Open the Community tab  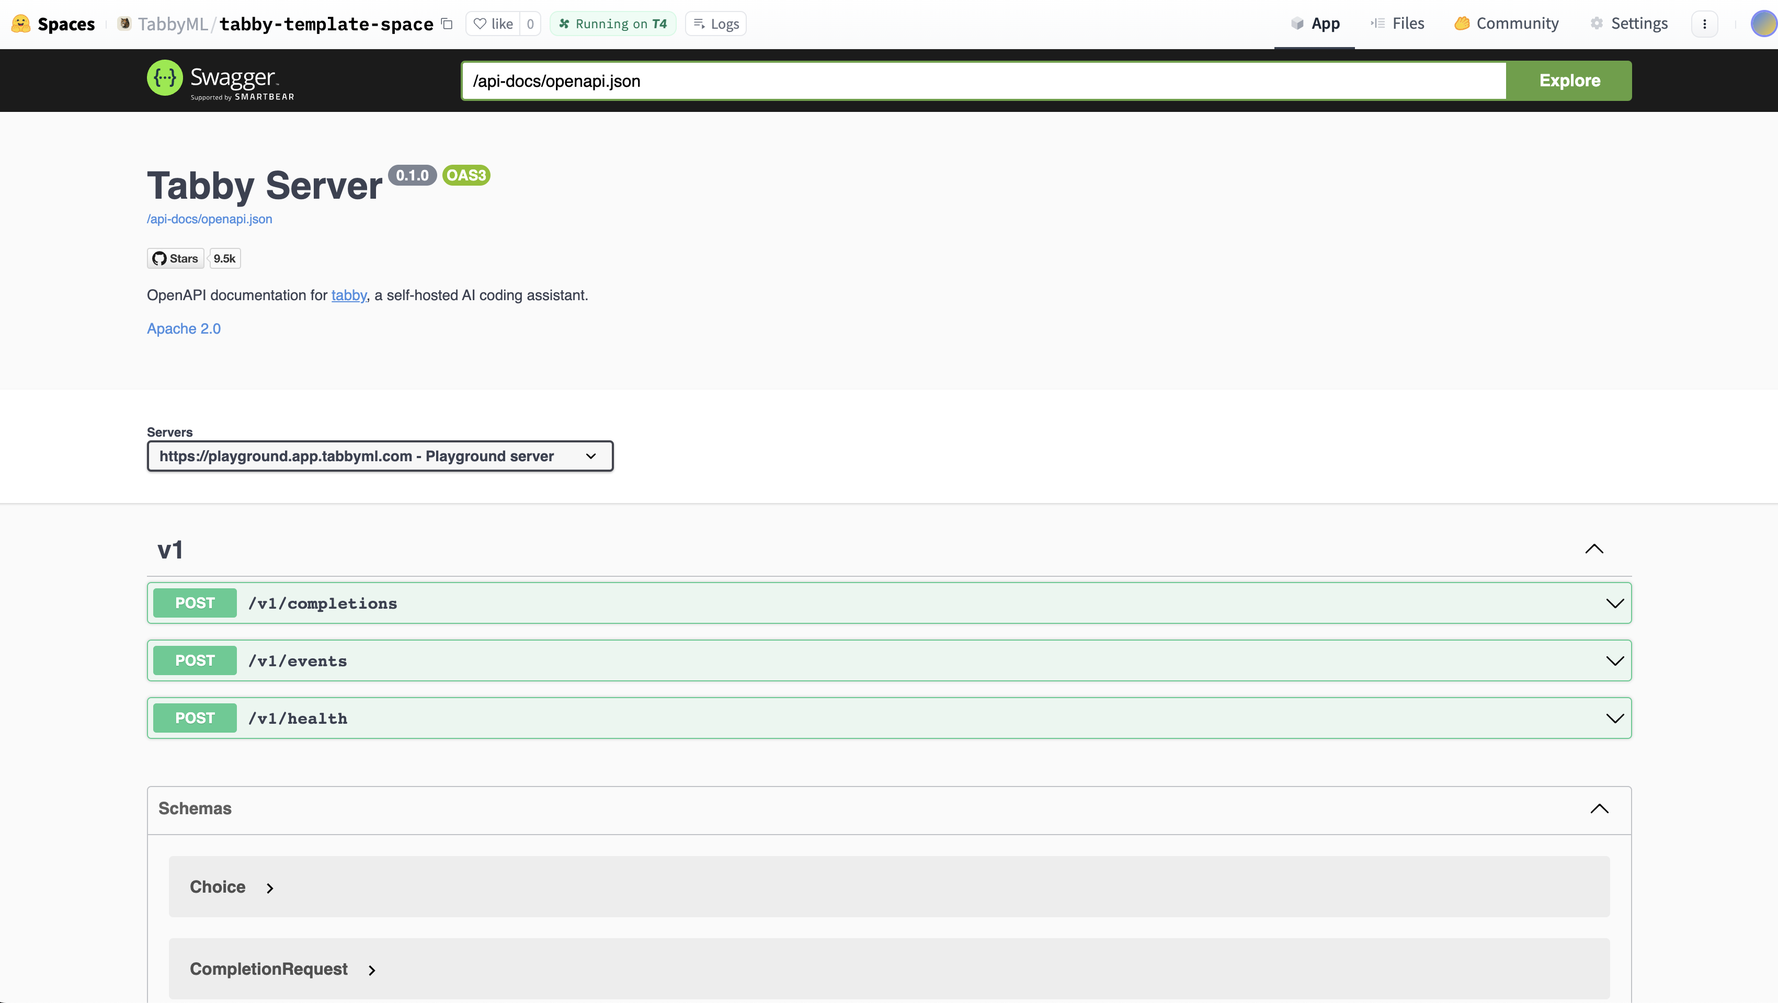pyautogui.click(x=1506, y=23)
